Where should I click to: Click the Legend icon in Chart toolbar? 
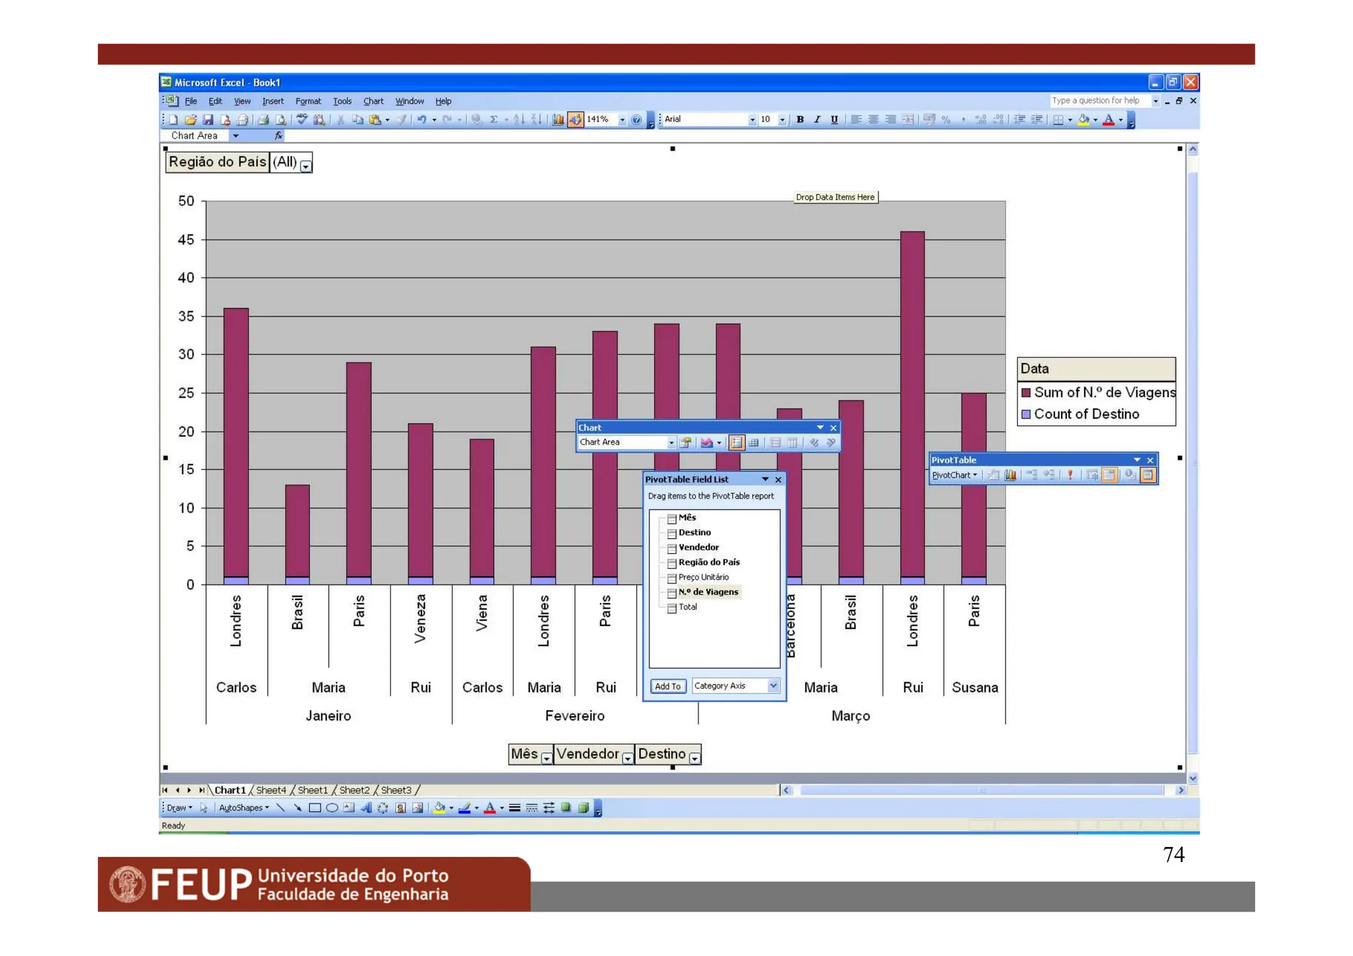pyautogui.click(x=737, y=443)
